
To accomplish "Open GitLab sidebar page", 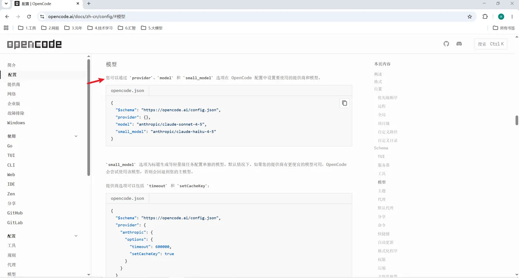I will 15,223.
